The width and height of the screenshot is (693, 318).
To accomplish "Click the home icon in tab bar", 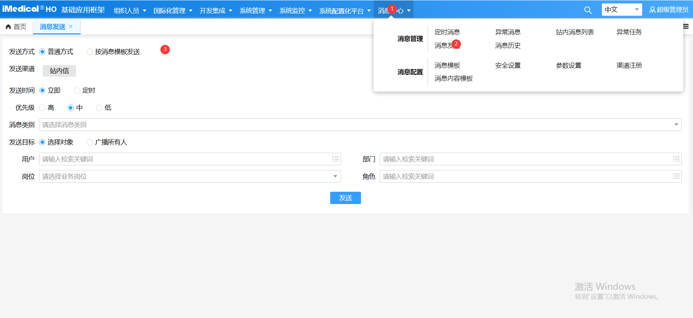I will click(8, 27).
